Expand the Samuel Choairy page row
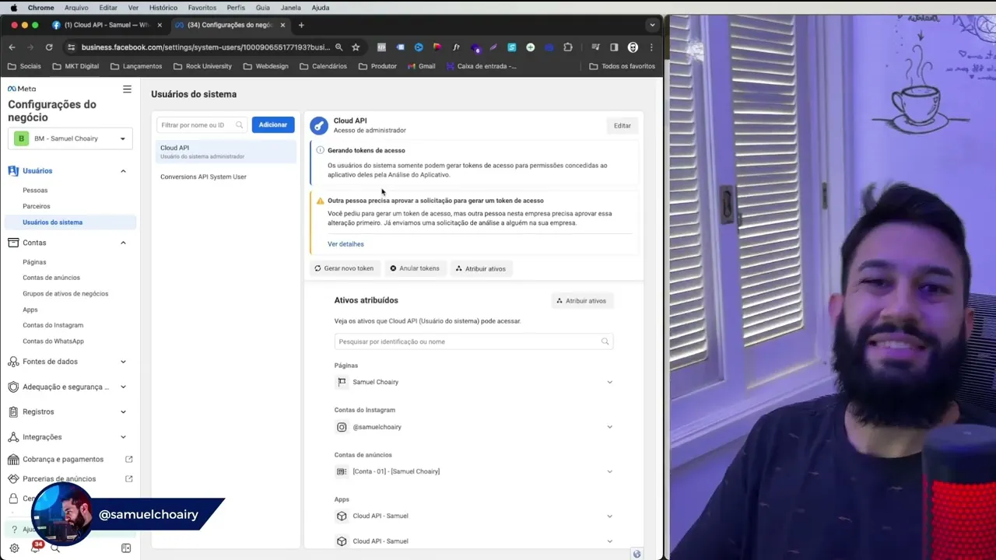The width and height of the screenshot is (996, 560). pyautogui.click(x=609, y=382)
